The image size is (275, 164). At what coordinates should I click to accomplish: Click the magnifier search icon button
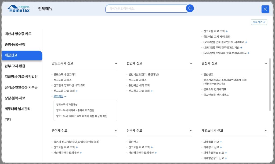point(190,9)
